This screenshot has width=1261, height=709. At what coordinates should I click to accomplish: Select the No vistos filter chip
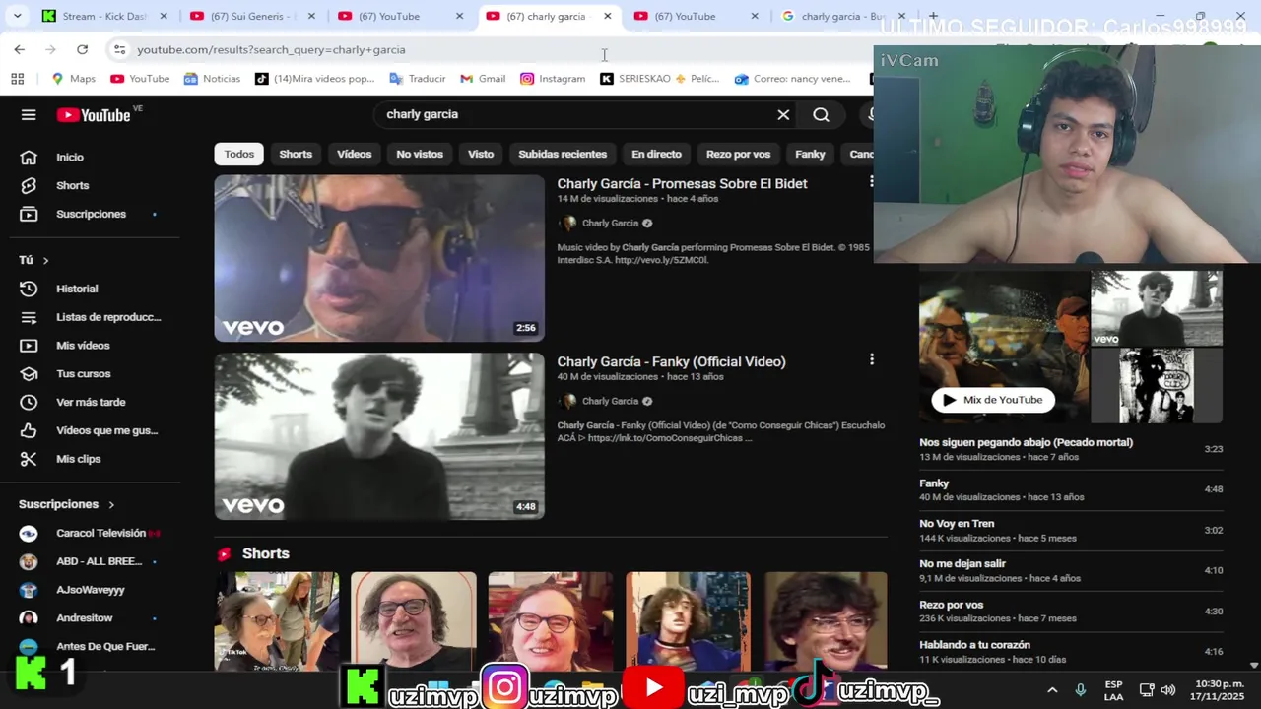[420, 154]
